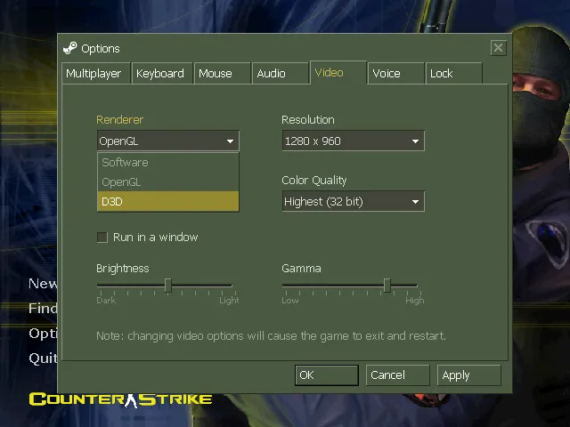Select the Lock tab

pyautogui.click(x=442, y=74)
